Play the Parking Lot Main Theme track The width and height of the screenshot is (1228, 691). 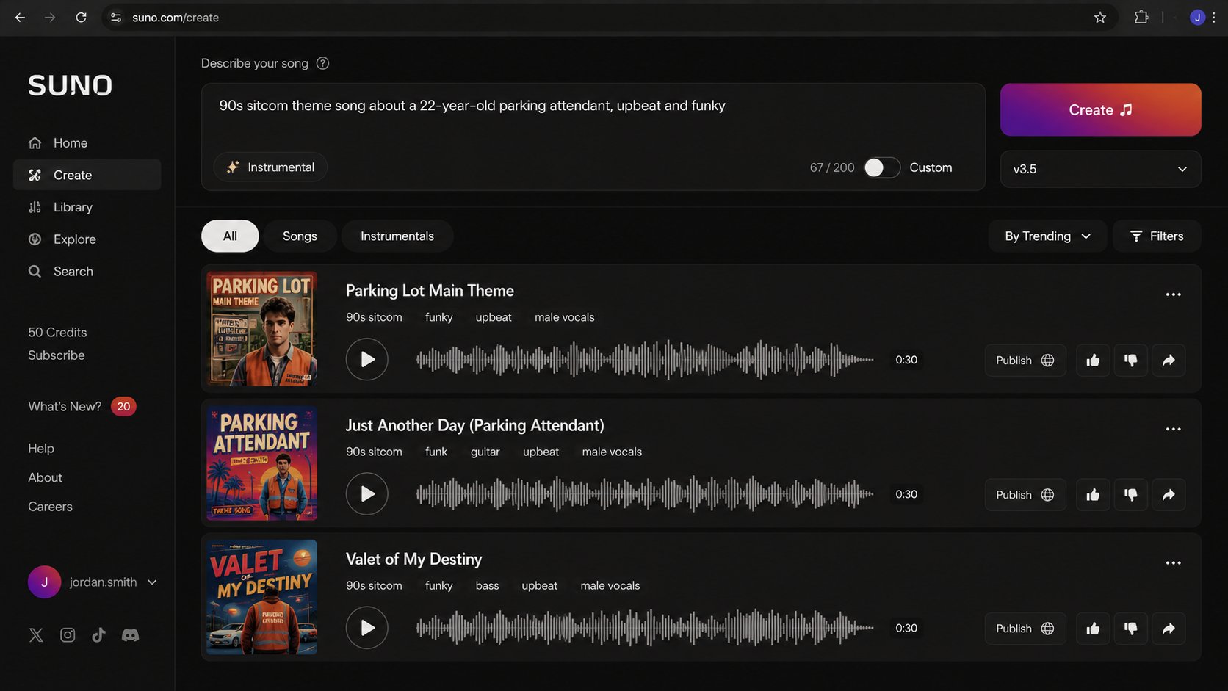[x=366, y=359]
